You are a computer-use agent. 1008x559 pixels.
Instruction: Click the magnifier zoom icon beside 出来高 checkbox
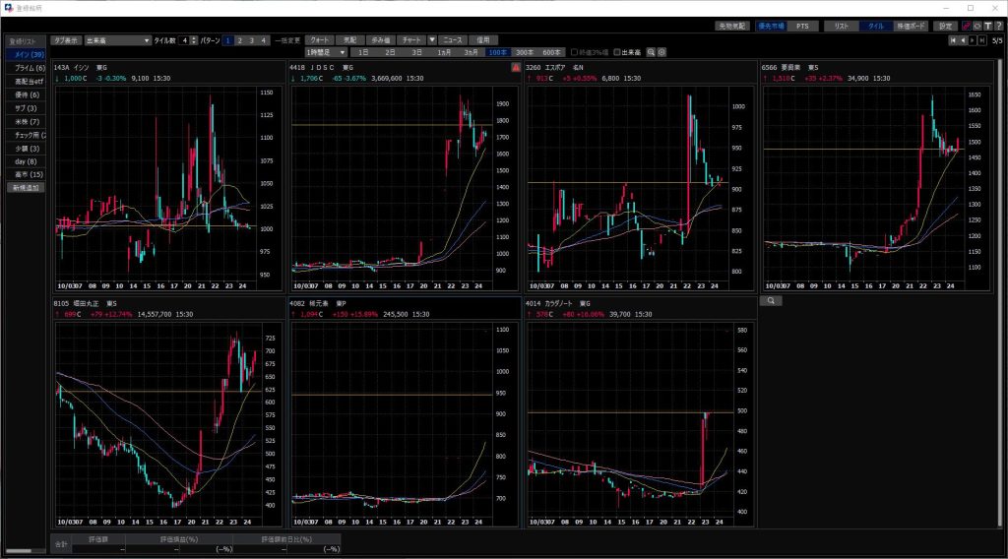coord(651,51)
